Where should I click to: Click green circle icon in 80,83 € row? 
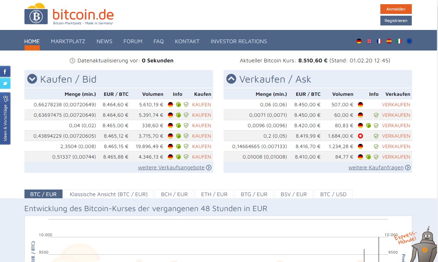[368, 125]
